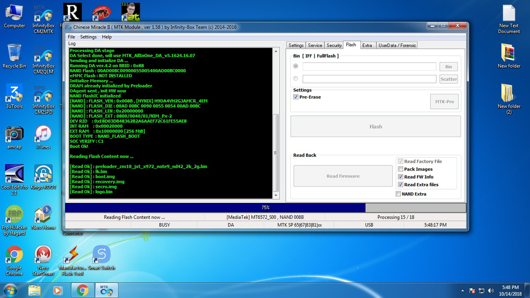Image resolution: width=530 pixels, height=298 pixels.
Task: Switch to Chrome in the taskbar
Action: [82, 291]
